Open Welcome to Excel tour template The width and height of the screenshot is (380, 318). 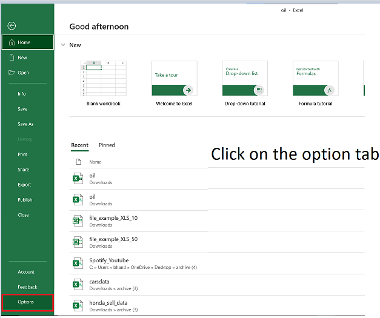(175, 78)
